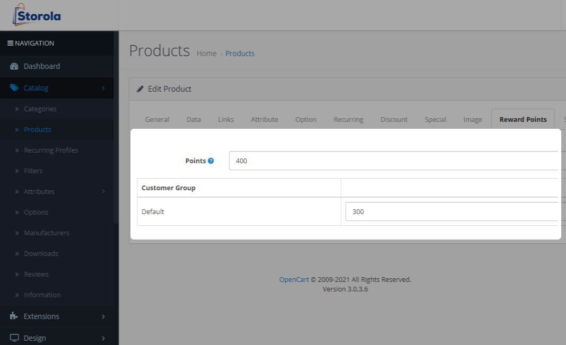
Task: Collapse the Catalog menu chevron
Action: click(x=103, y=89)
